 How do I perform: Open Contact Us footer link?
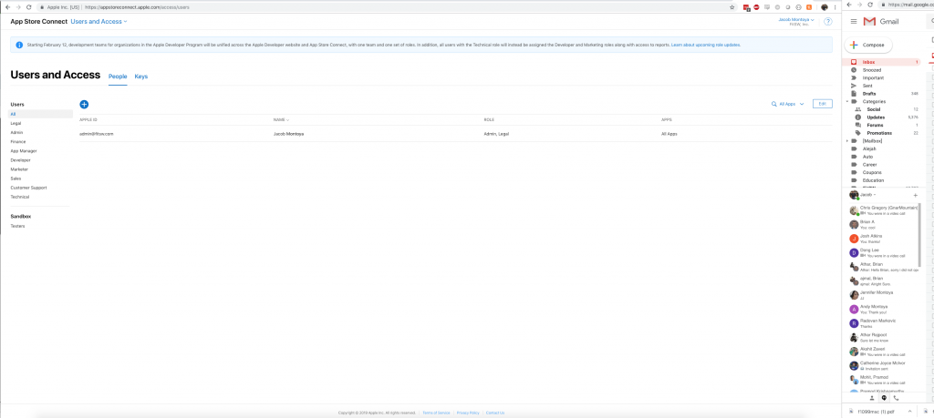[x=495, y=413]
